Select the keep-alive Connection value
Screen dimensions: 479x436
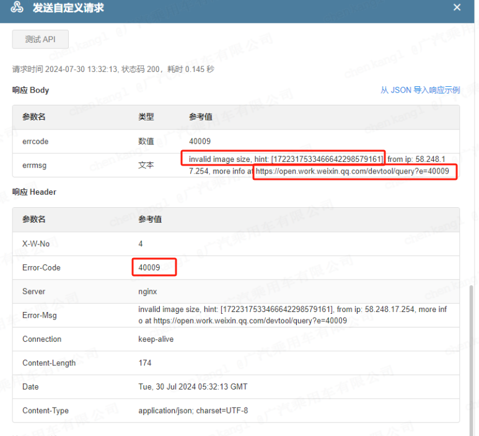(156, 339)
